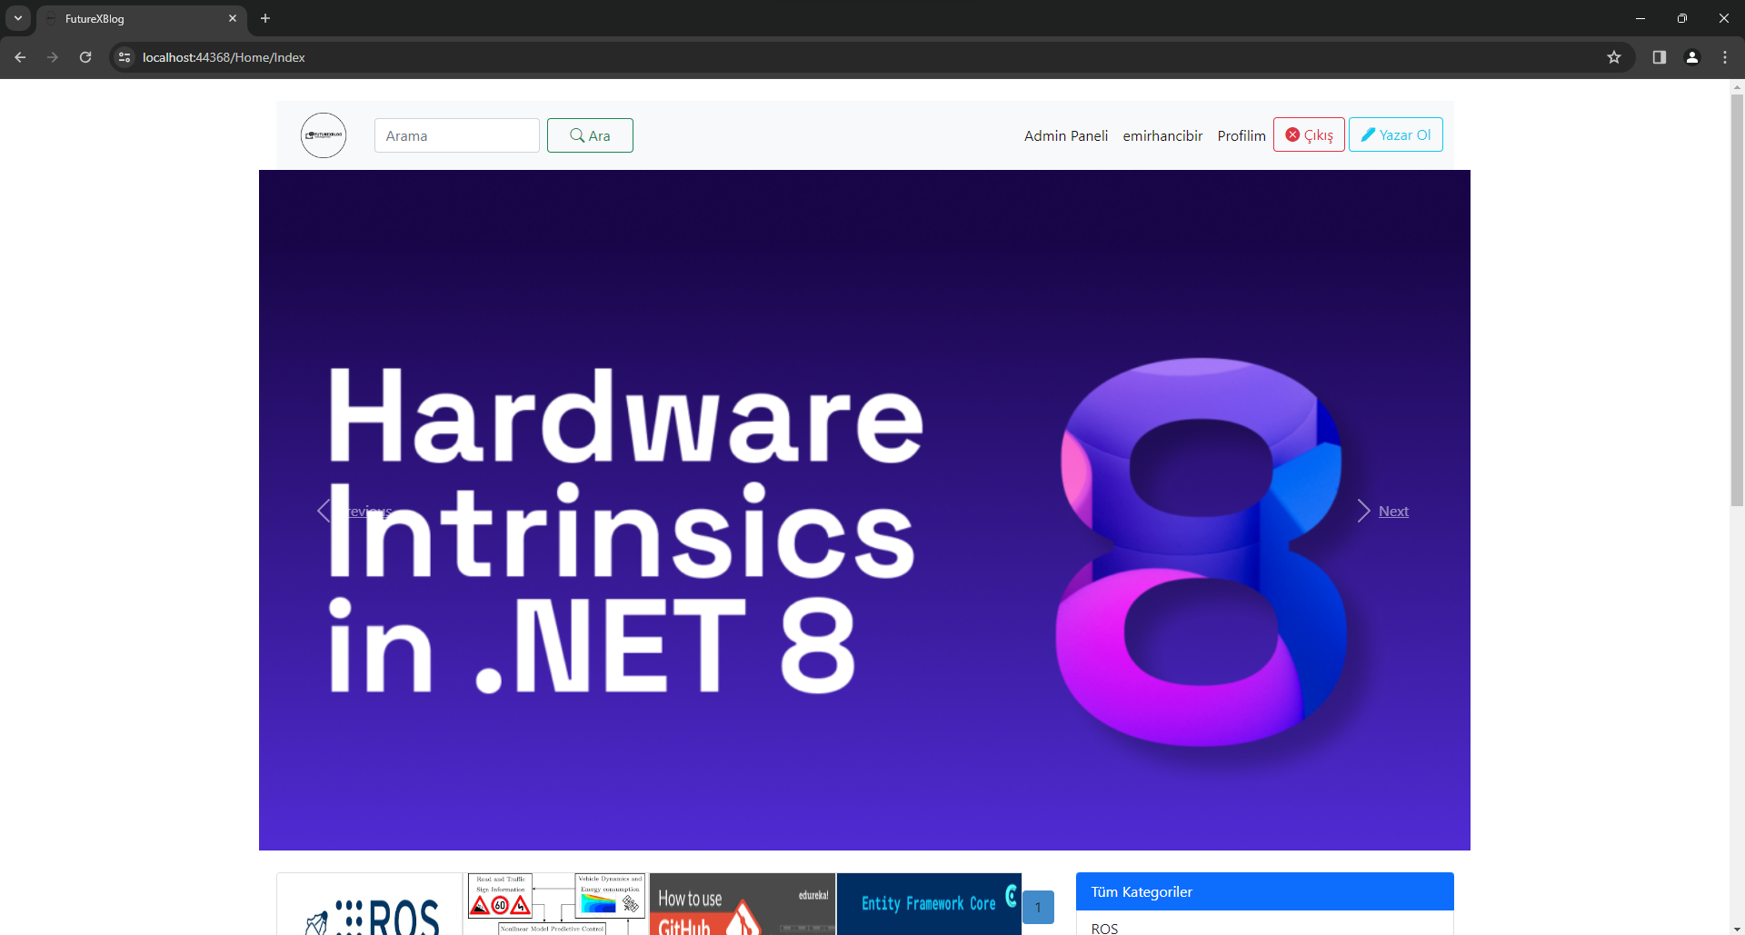Viewport: 1745px width, 935px height.
Task: Toggle the browser side panel
Action: click(1660, 57)
